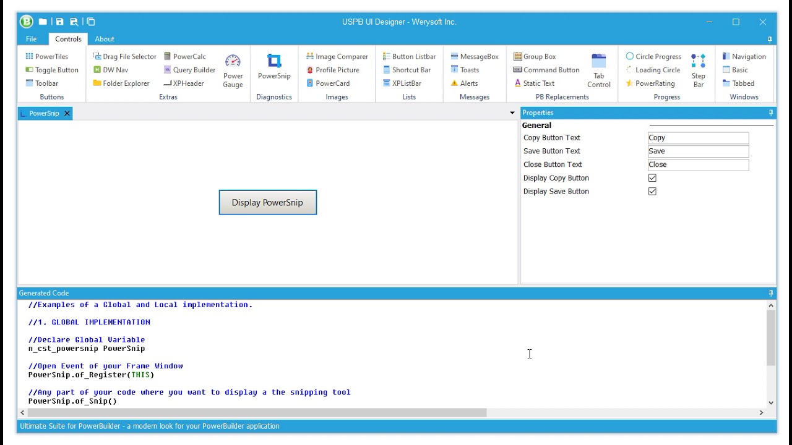Select the Tab Control item
This screenshot has height=445, width=792.
point(598,71)
